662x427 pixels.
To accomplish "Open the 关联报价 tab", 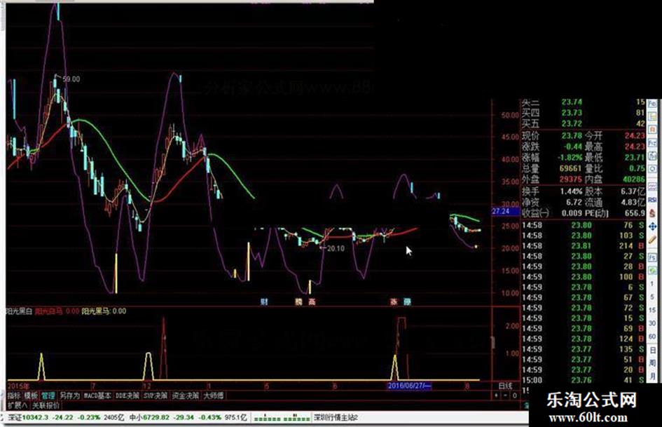I will pyautogui.click(x=46, y=405).
